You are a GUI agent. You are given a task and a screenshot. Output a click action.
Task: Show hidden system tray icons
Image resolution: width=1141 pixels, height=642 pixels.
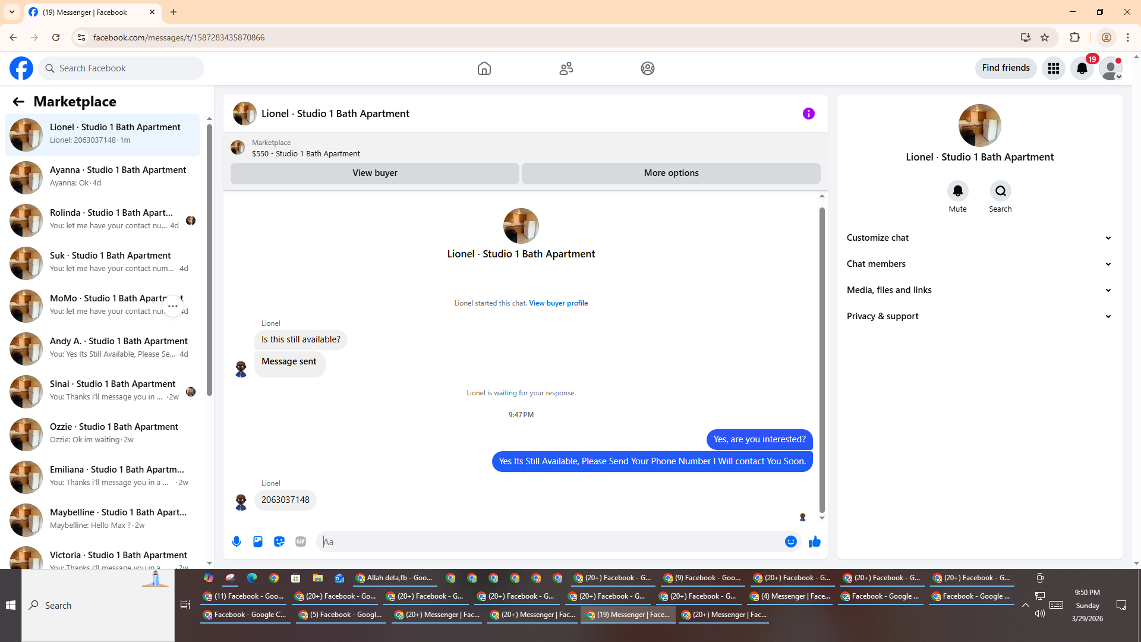click(1026, 605)
